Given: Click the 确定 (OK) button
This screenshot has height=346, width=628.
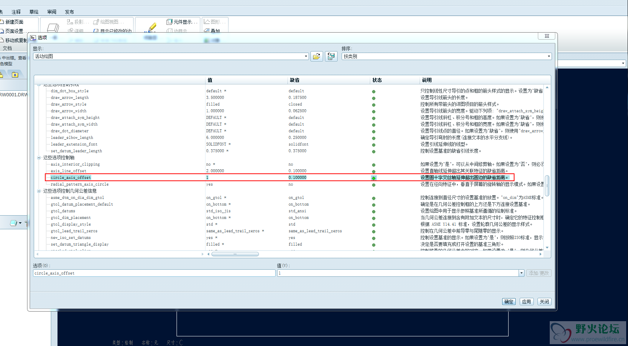Looking at the screenshot, I should tap(509, 302).
